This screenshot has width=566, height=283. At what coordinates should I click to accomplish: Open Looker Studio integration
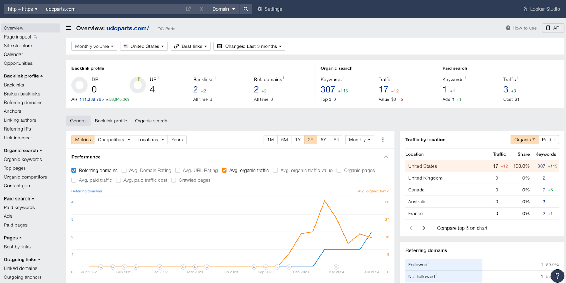pos(542,9)
